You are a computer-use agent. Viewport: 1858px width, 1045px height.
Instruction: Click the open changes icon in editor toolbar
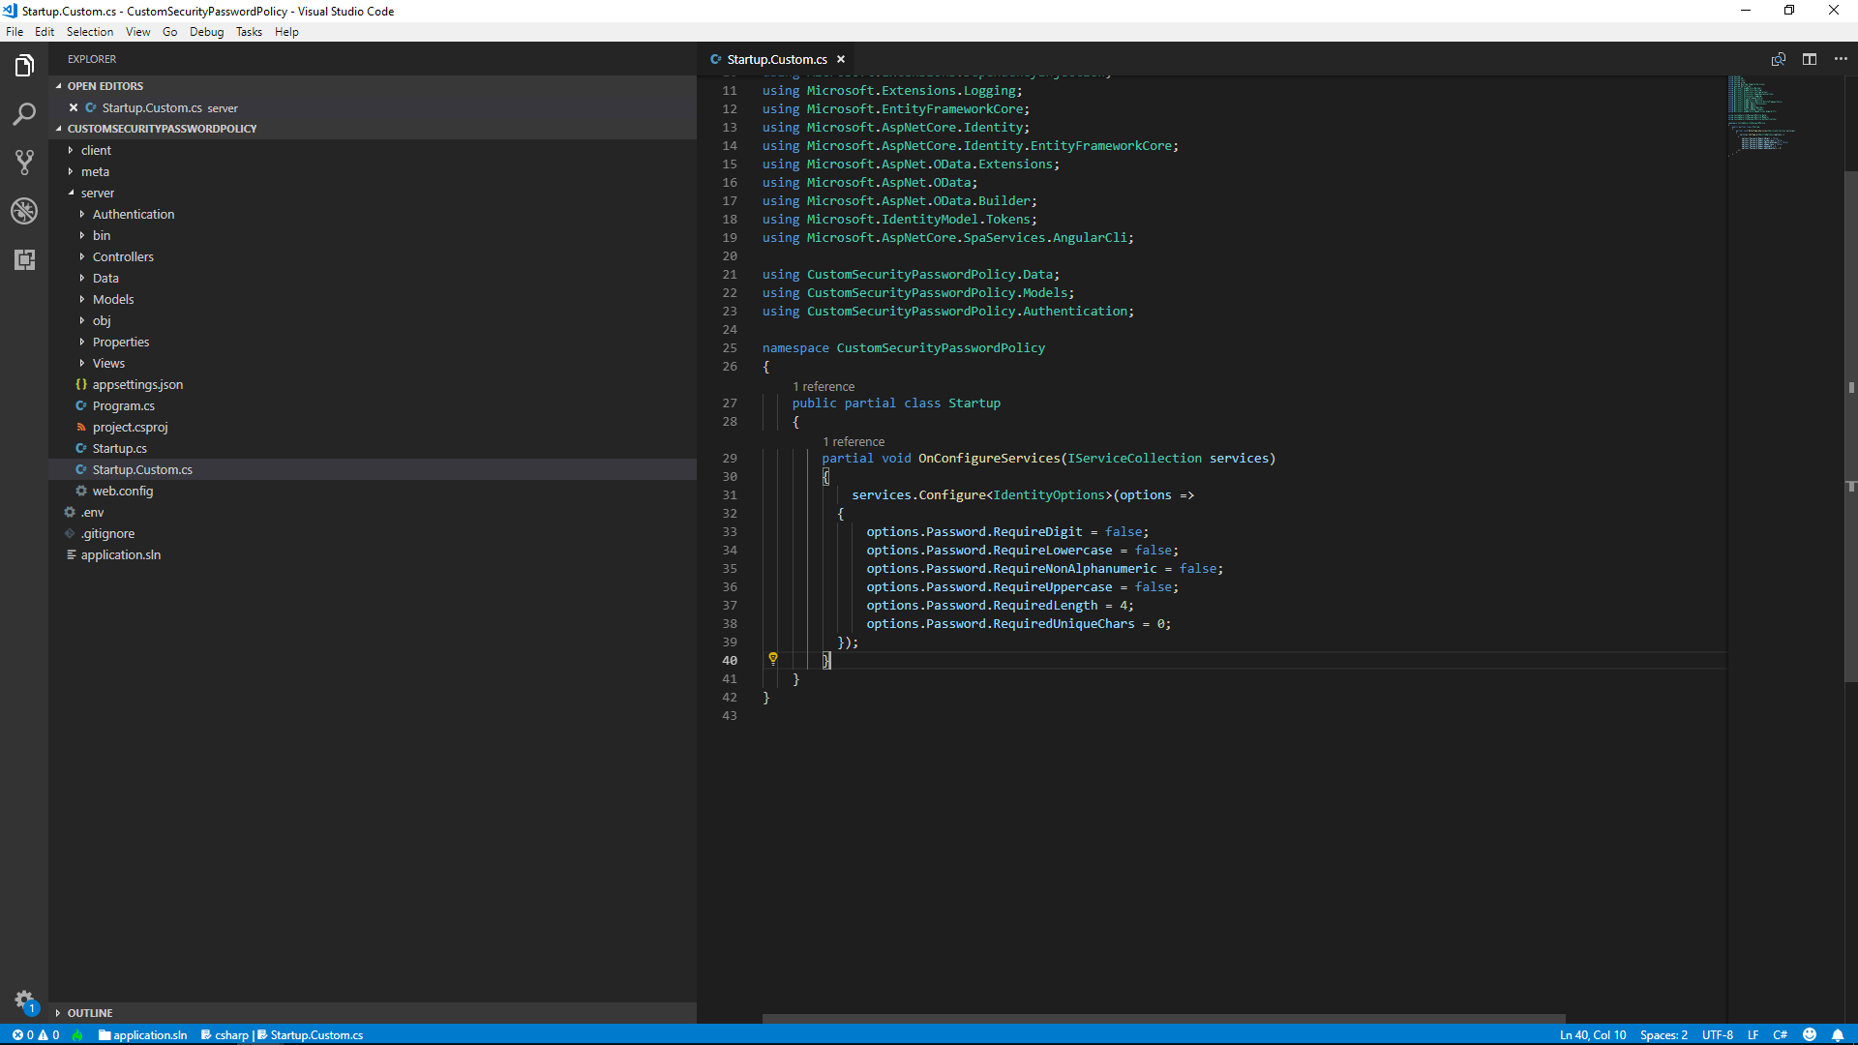[x=1779, y=59]
